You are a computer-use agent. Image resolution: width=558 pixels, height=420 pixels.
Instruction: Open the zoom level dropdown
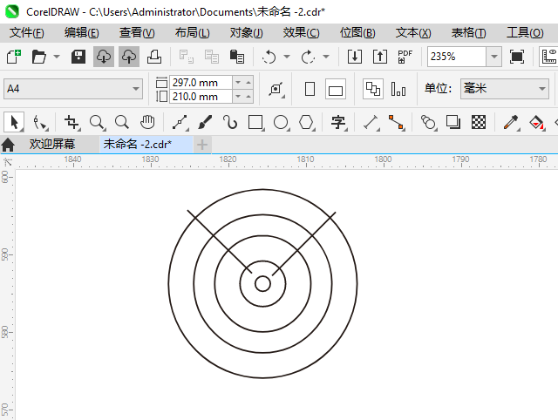point(494,57)
